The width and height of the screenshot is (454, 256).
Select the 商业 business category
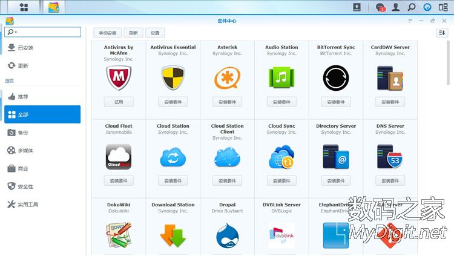point(42,168)
